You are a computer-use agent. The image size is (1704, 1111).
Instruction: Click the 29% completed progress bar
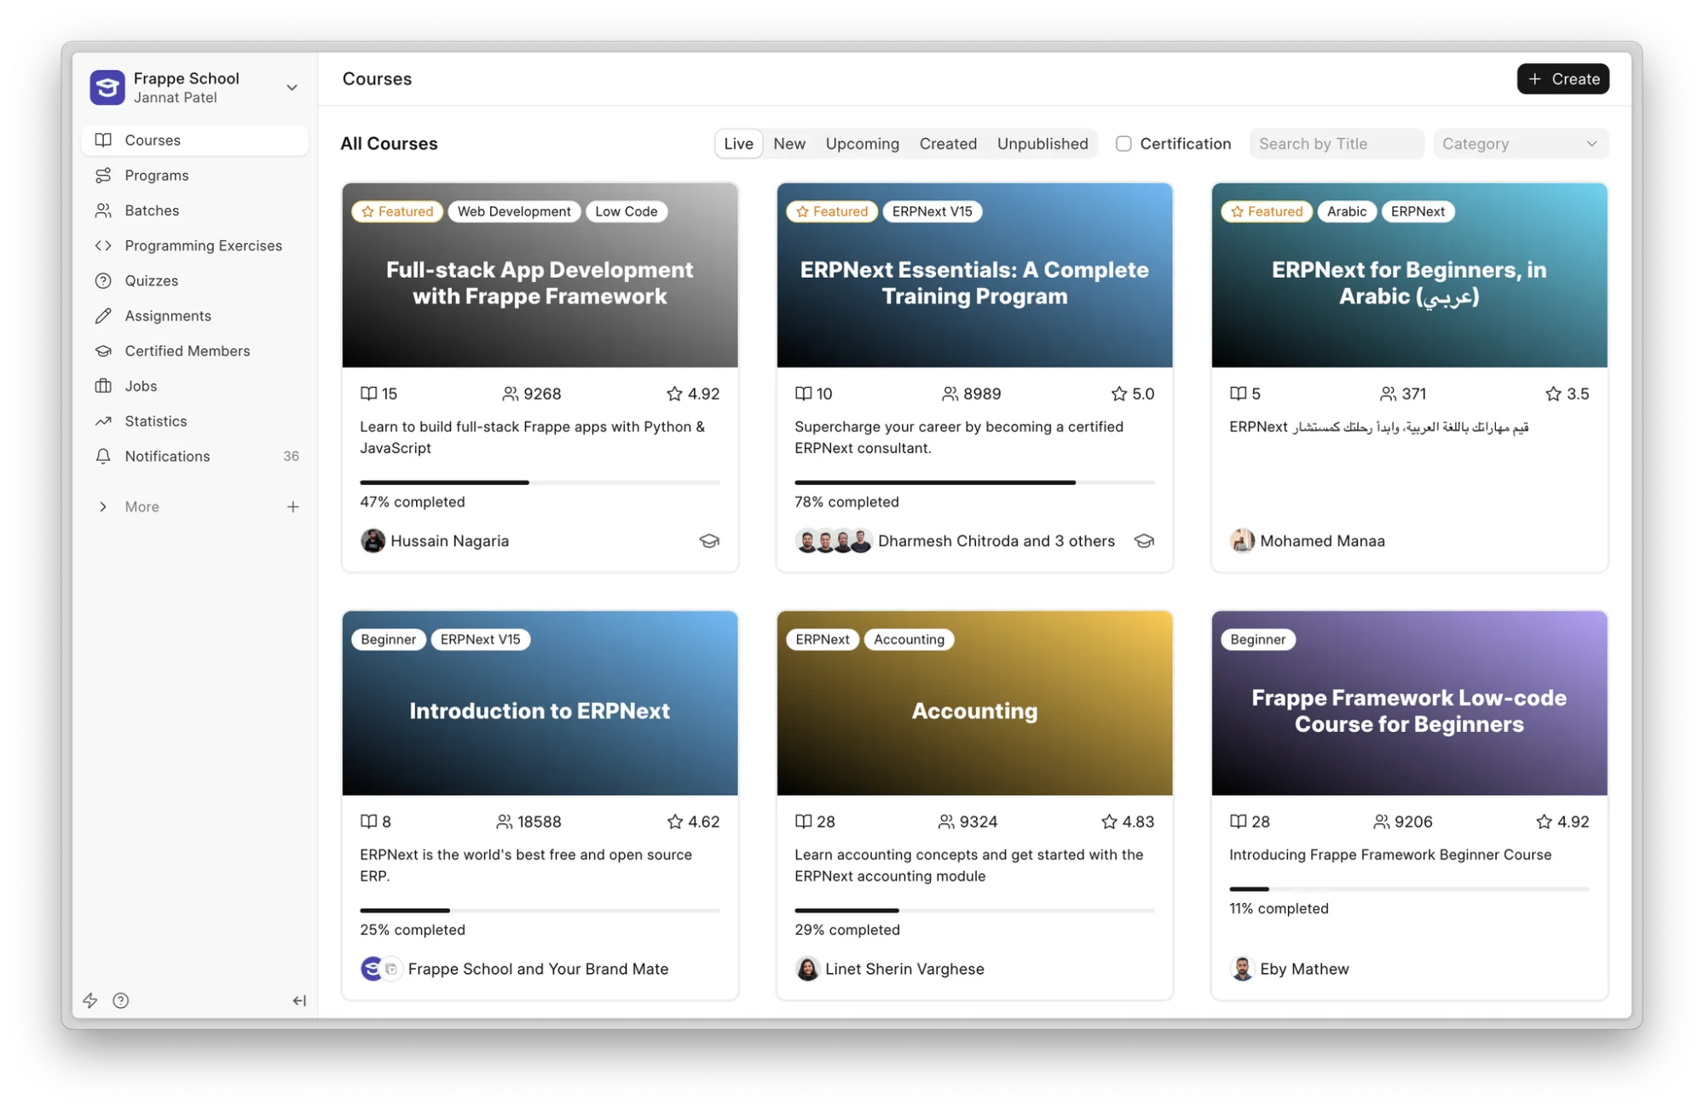[x=974, y=910]
